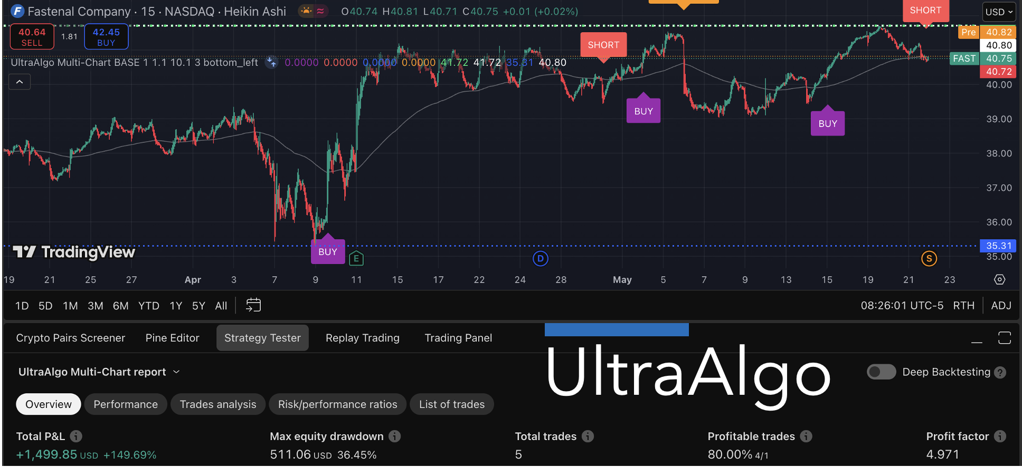The image size is (1022, 467).
Task: Click the 511.06 USD max drawdown value
Action: pyautogui.click(x=301, y=454)
